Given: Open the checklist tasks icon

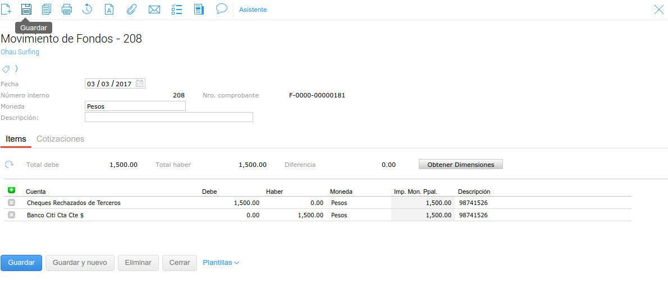Looking at the screenshot, I should 176,9.
